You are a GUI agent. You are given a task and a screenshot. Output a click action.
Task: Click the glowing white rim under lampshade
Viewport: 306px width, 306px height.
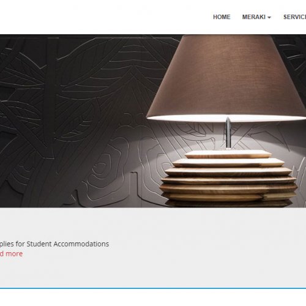226,118
